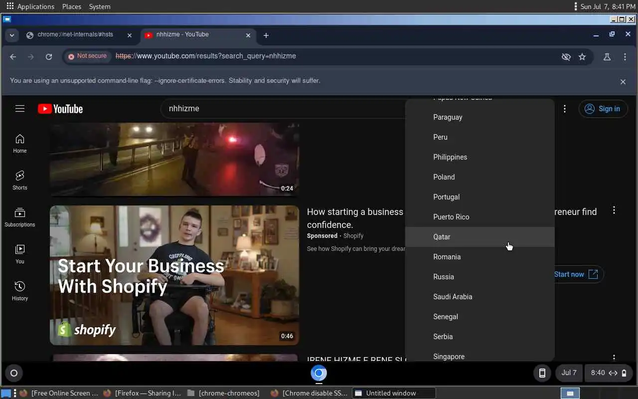Switch to Chrome disable SS taskbar window
Screen dimensions: 638x399
click(310, 393)
